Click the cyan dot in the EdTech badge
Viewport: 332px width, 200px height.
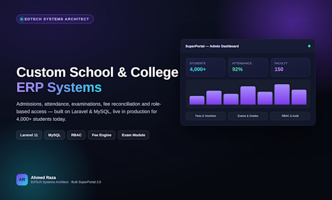(x=21, y=19)
